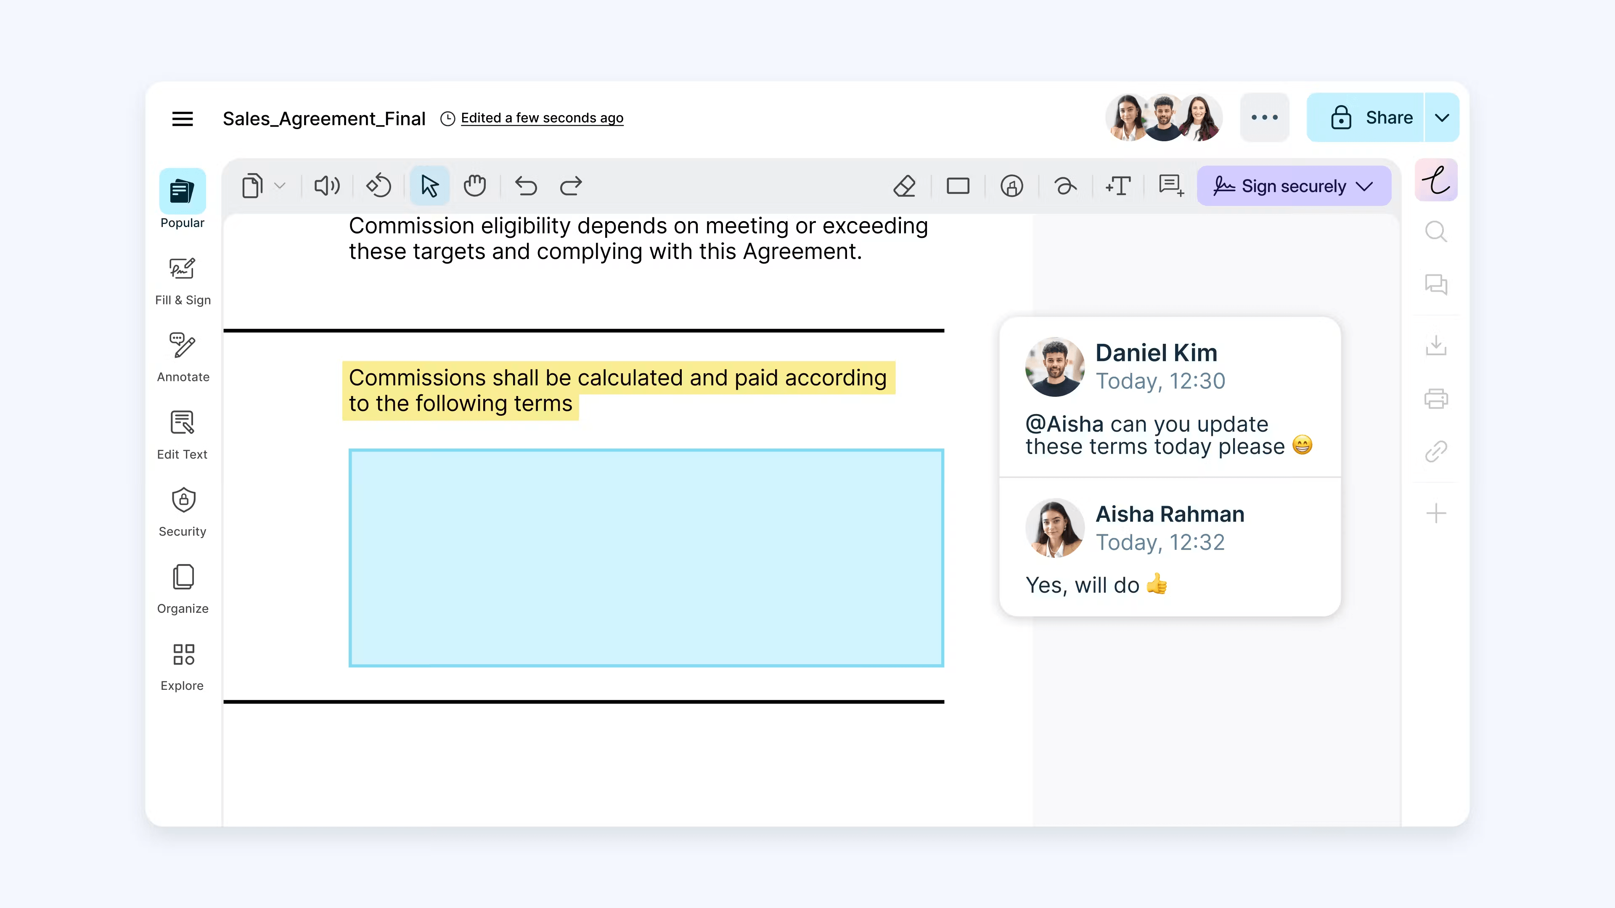Select the eraser tool in toolbar
Viewport: 1615px width, 908px height.
pos(904,186)
